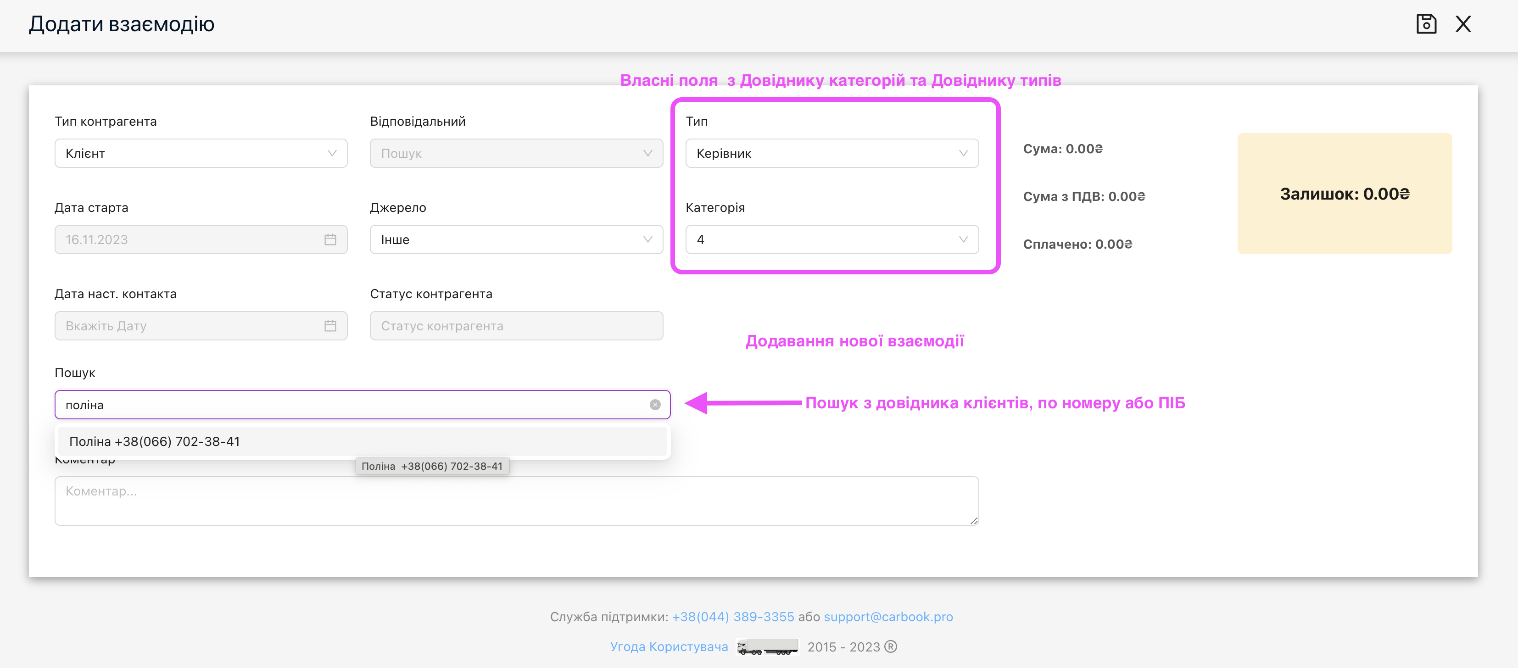Click into the Коментар text area
Image resolution: width=1518 pixels, height=668 pixels.
[516, 501]
